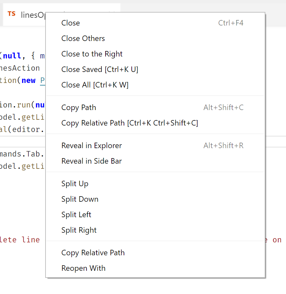Choose Reveal in Explorer
The height and width of the screenshot is (294, 286).
155,146
